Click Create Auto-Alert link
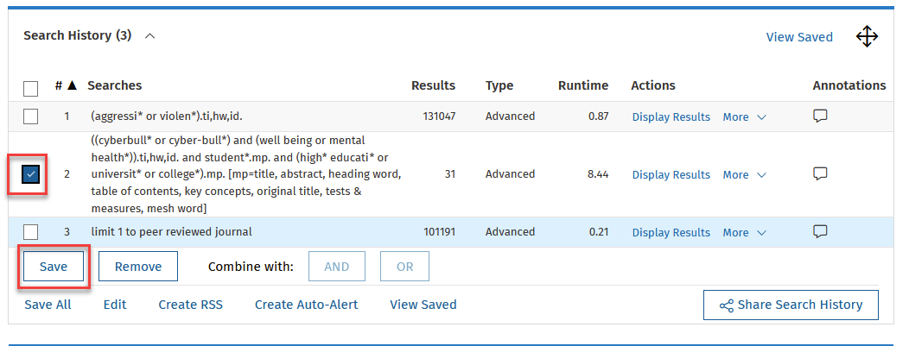This screenshot has width=909, height=346. [306, 305]
